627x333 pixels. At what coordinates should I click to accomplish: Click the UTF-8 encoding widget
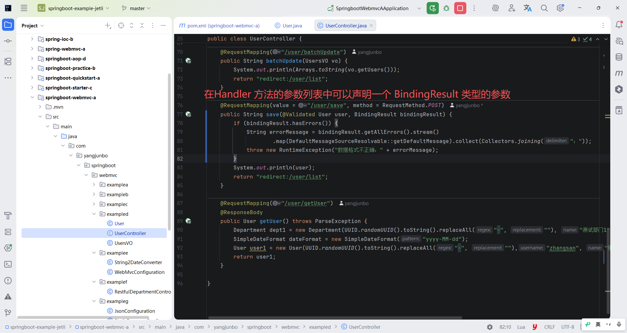click(x=568, y=327)
